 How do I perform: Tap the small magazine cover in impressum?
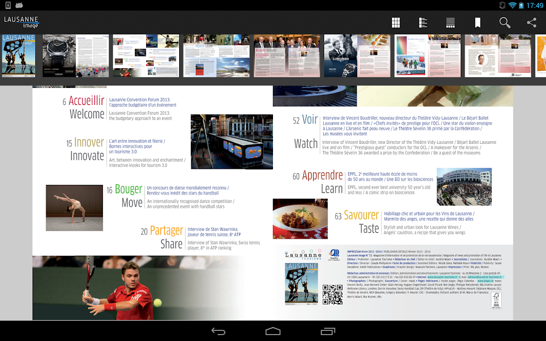pos(302,284)
